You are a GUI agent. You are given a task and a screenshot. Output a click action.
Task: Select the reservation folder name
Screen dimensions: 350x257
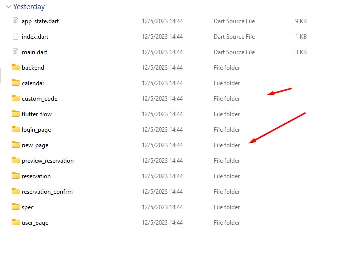36,176
